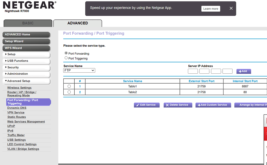Click Arrange by Internal IP button

pyautogui.click(x=251, y=105)
